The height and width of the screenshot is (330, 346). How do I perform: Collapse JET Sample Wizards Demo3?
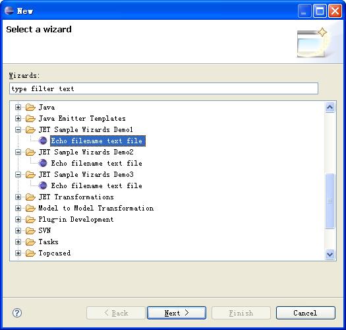pos(18,175)
